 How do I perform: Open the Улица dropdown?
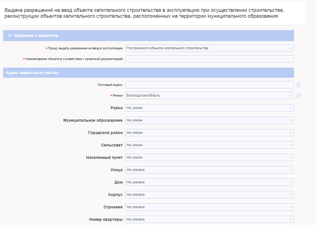click(x=209, y=170)
